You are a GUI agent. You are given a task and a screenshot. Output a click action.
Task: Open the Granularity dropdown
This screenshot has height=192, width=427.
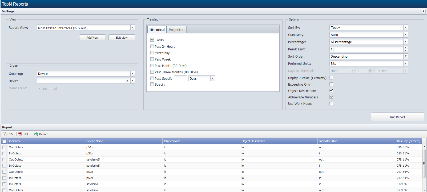406,35
